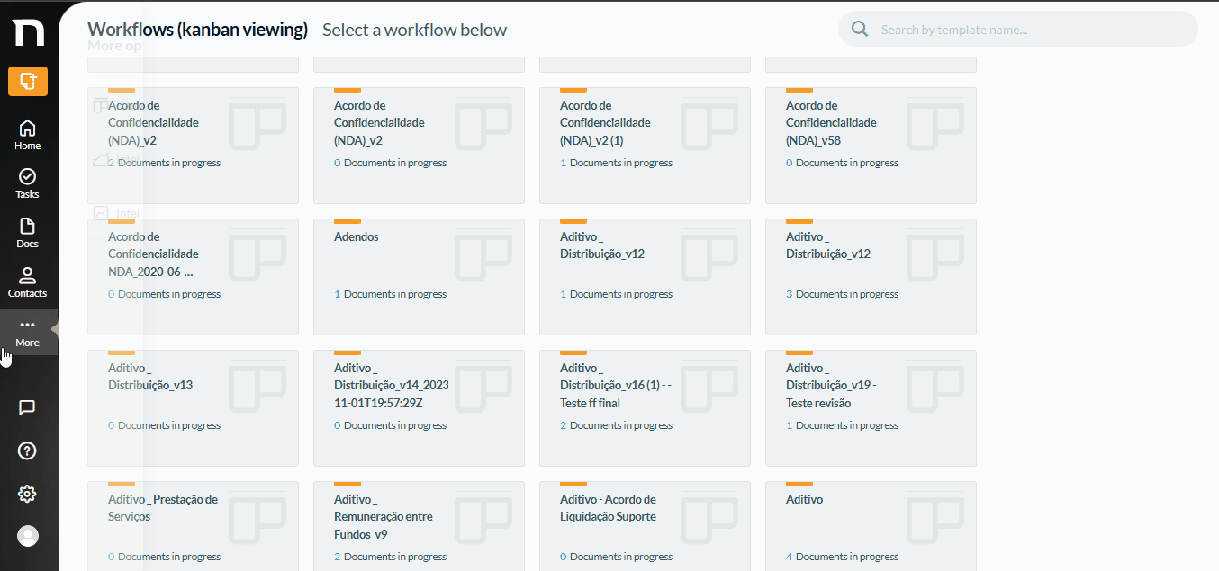This screenshot has width=1219, height=571.
Task: Open the chat bubble icon in the sidebar
Action: 27,407
